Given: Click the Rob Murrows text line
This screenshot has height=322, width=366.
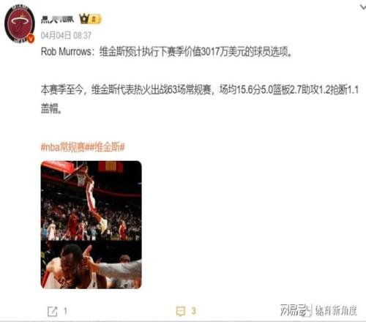Looking at the screenshot, I should 166,52.
